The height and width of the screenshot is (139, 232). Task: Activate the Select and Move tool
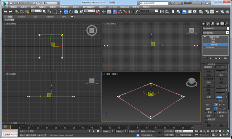click(x=66, y=12)
